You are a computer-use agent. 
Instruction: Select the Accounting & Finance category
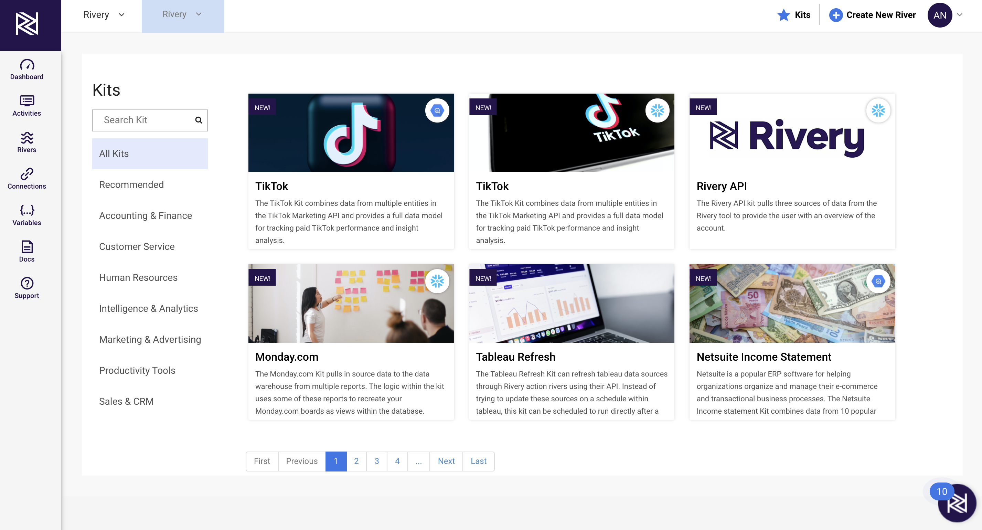coord(145,215)
